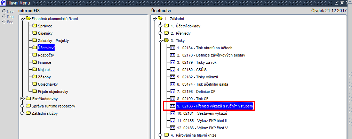Expand 4. Párování na hlavní knize
The width and height of the screenshot is (352, 139).
(x=160, y=135)
